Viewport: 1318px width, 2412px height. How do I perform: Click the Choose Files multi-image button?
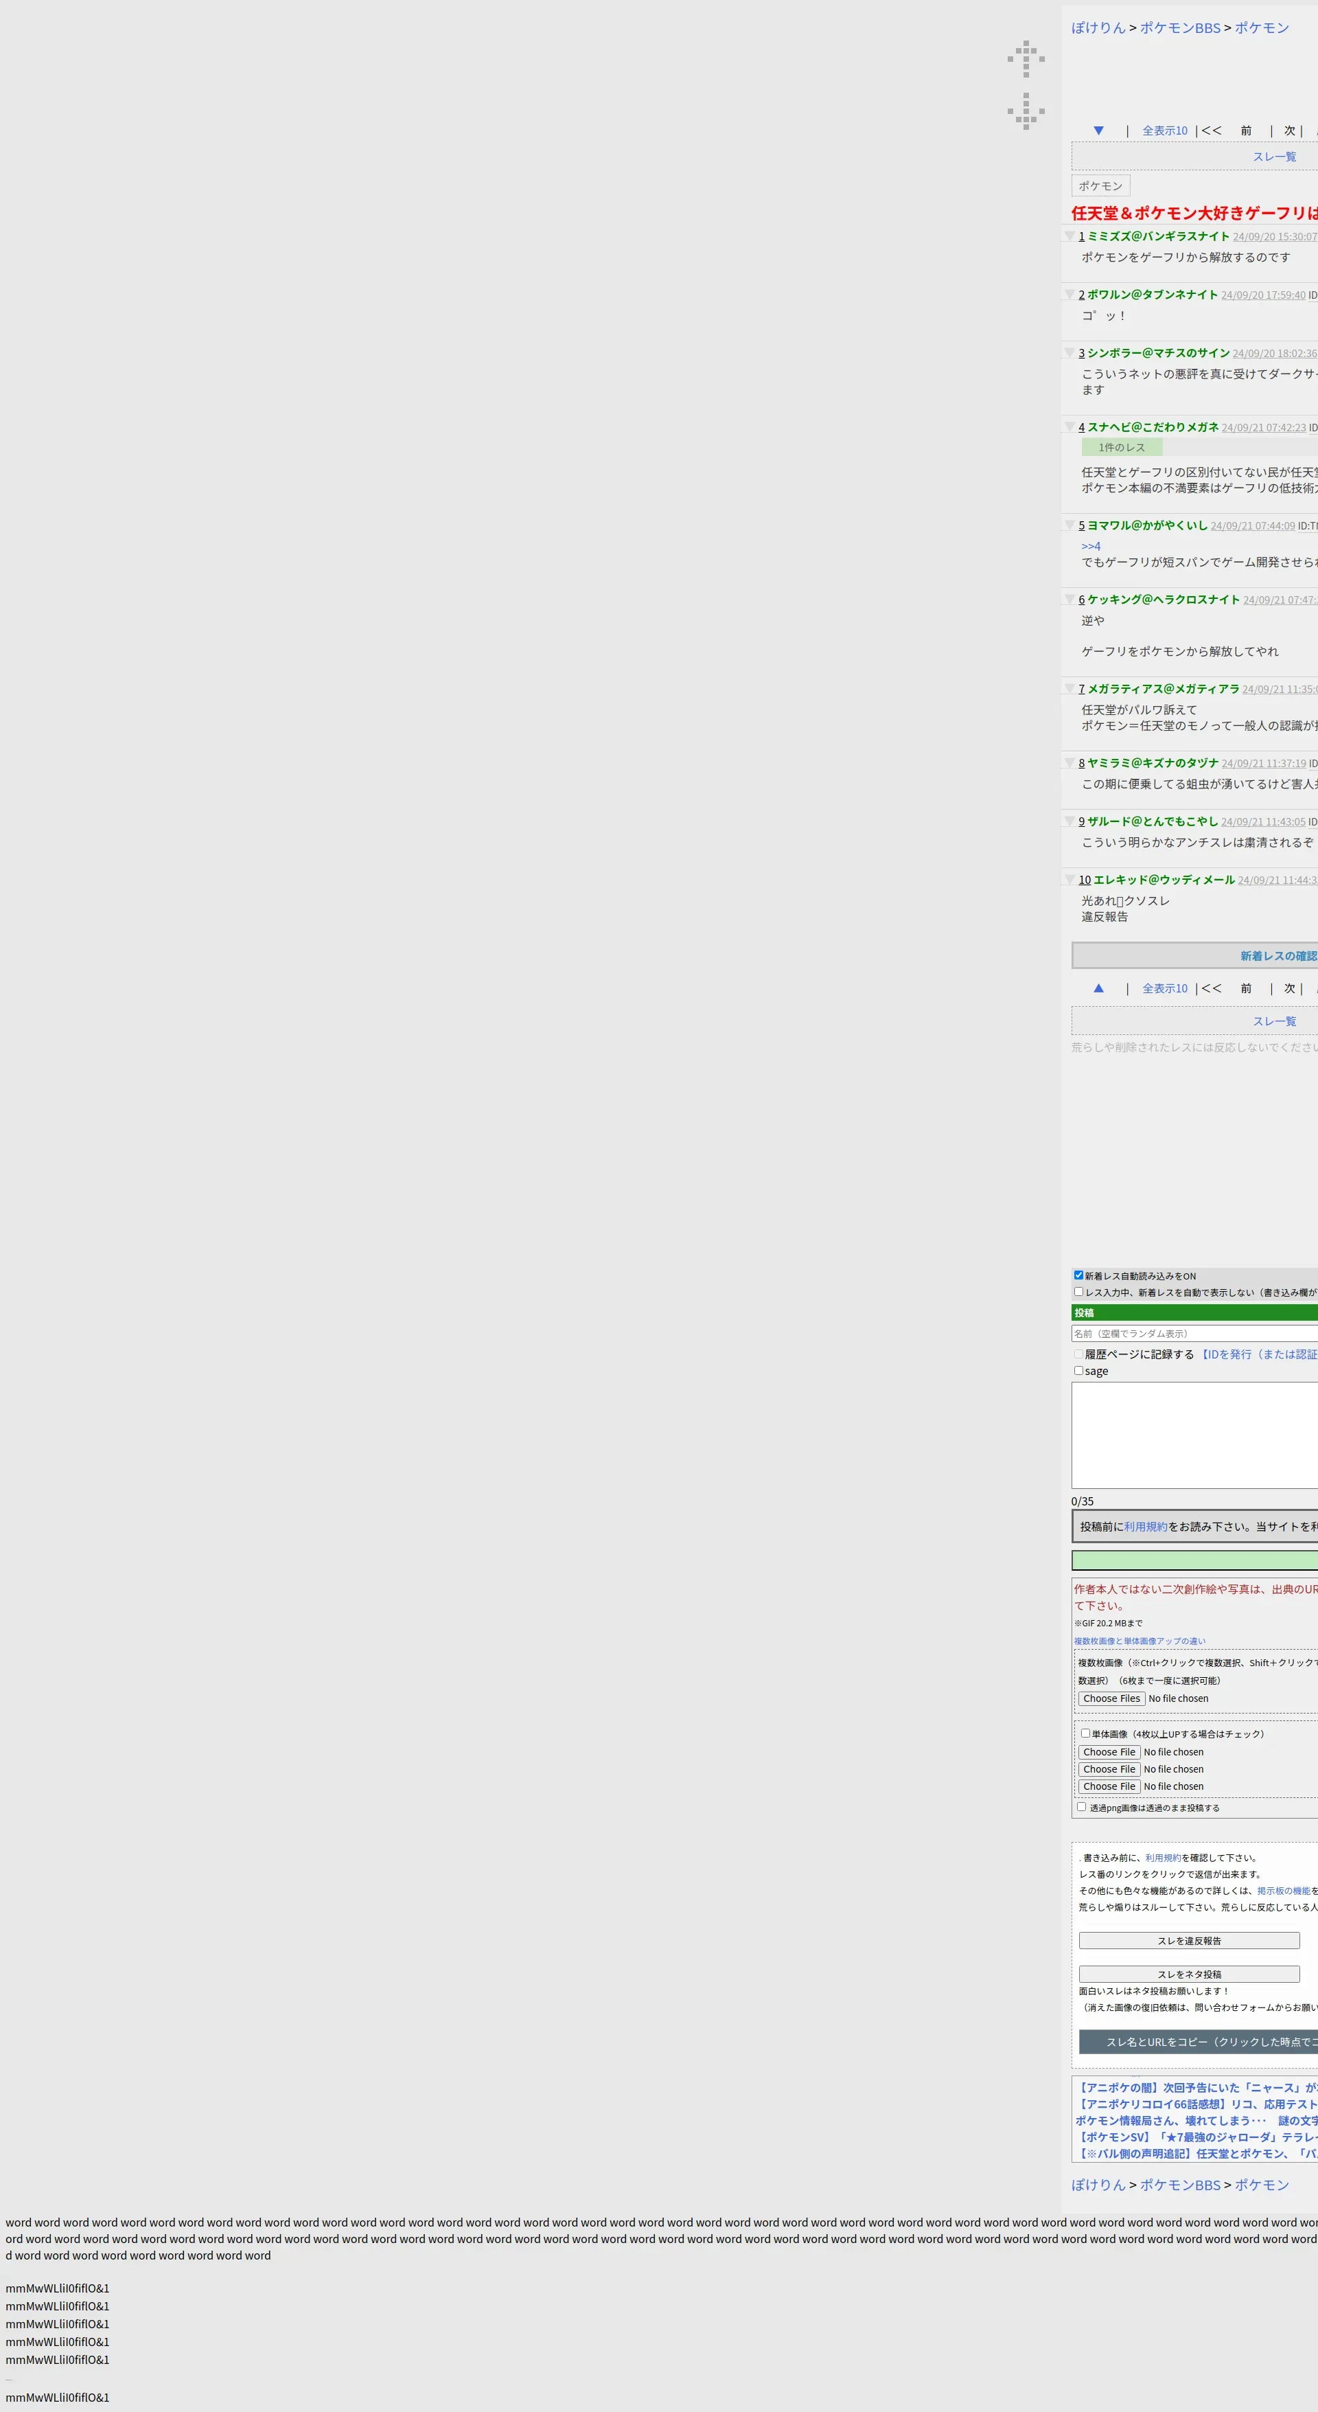point(1112,1698)
